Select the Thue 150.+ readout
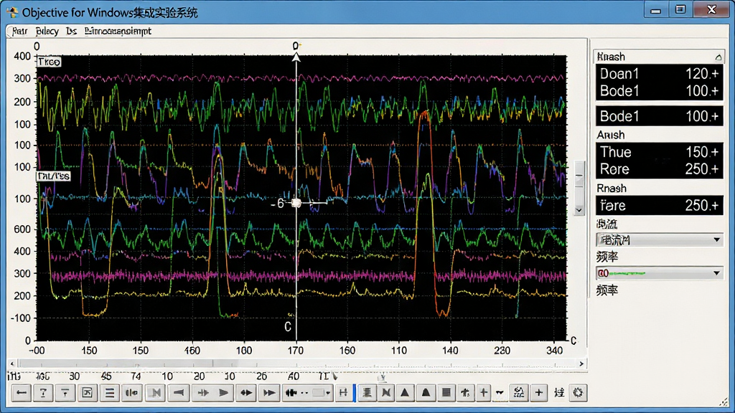 point(659,152)
